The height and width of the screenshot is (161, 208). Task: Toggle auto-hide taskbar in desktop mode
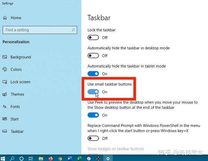[x=93, y=56]
